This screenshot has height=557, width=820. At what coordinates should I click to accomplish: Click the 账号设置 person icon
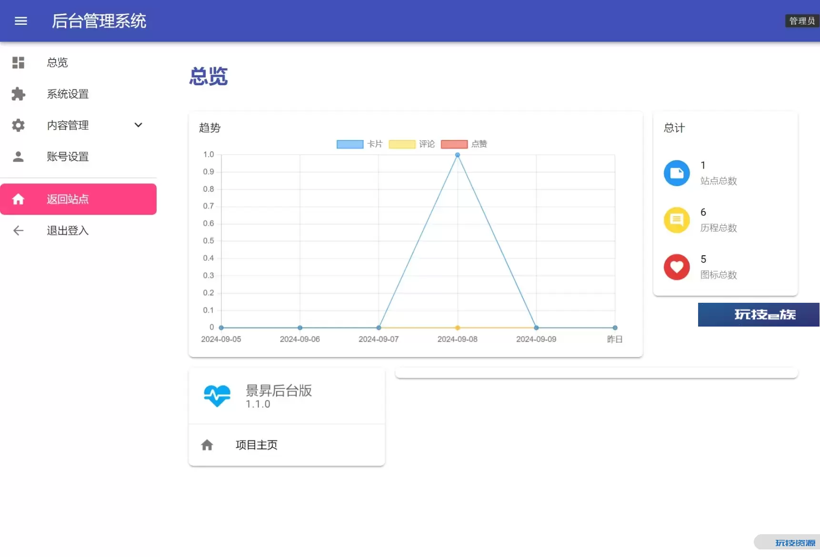[18, 157]
